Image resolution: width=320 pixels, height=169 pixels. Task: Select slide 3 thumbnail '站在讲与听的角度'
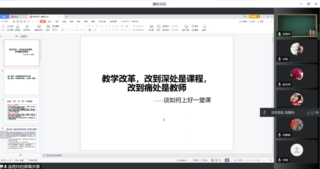pos(22,110)
